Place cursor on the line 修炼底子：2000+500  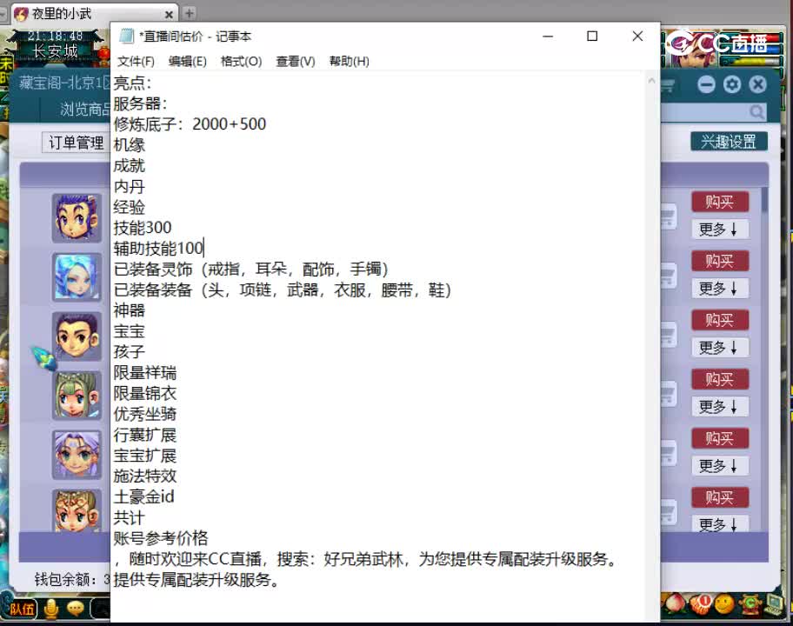click(190, 123)
